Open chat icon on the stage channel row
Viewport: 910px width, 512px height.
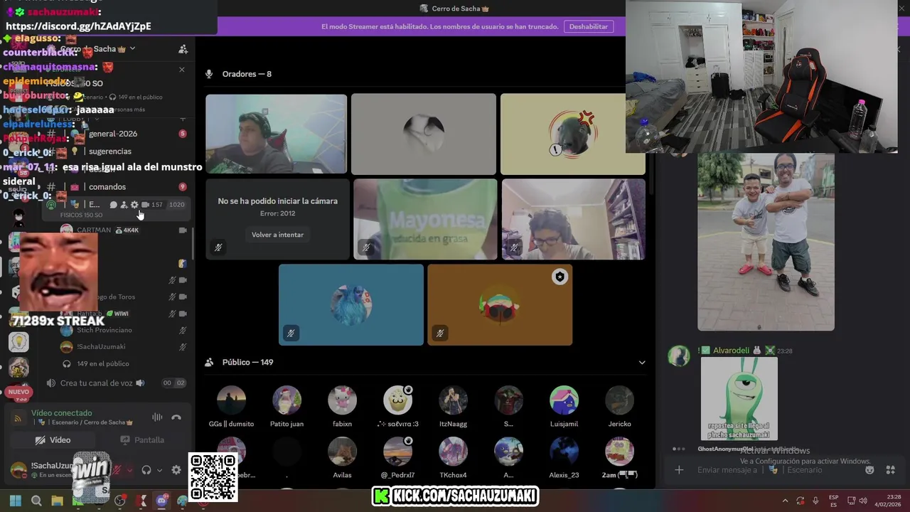tap(113, 205)
